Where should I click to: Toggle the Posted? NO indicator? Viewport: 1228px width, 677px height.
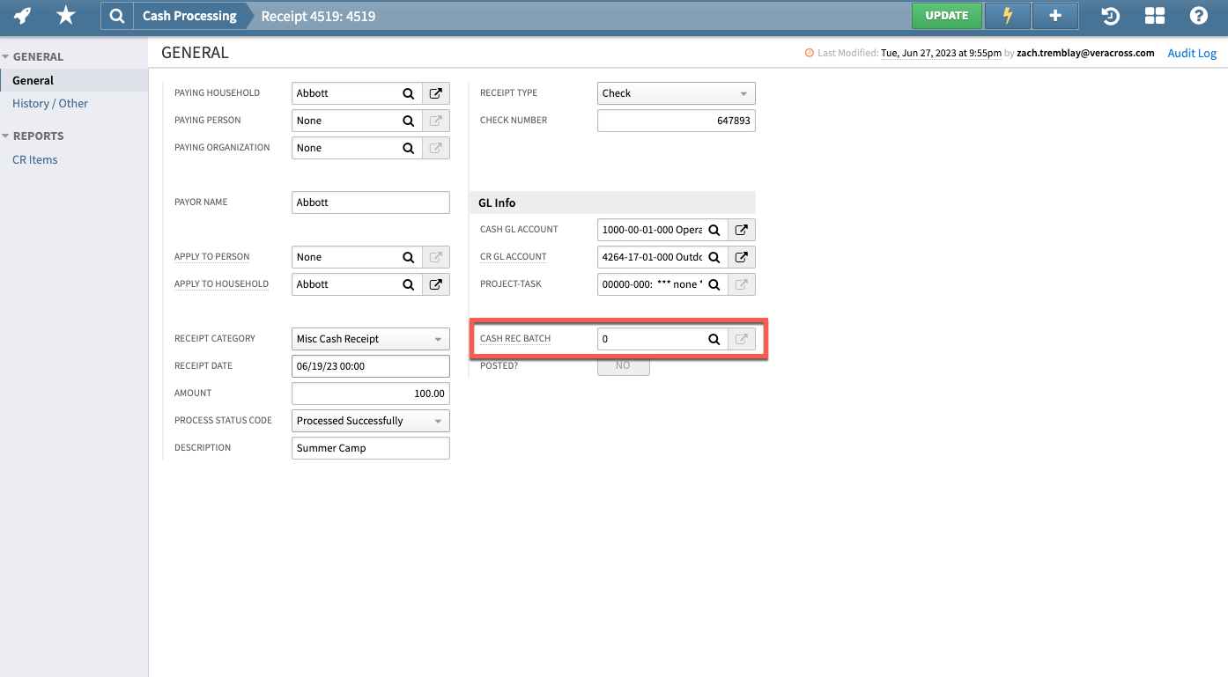623,364
